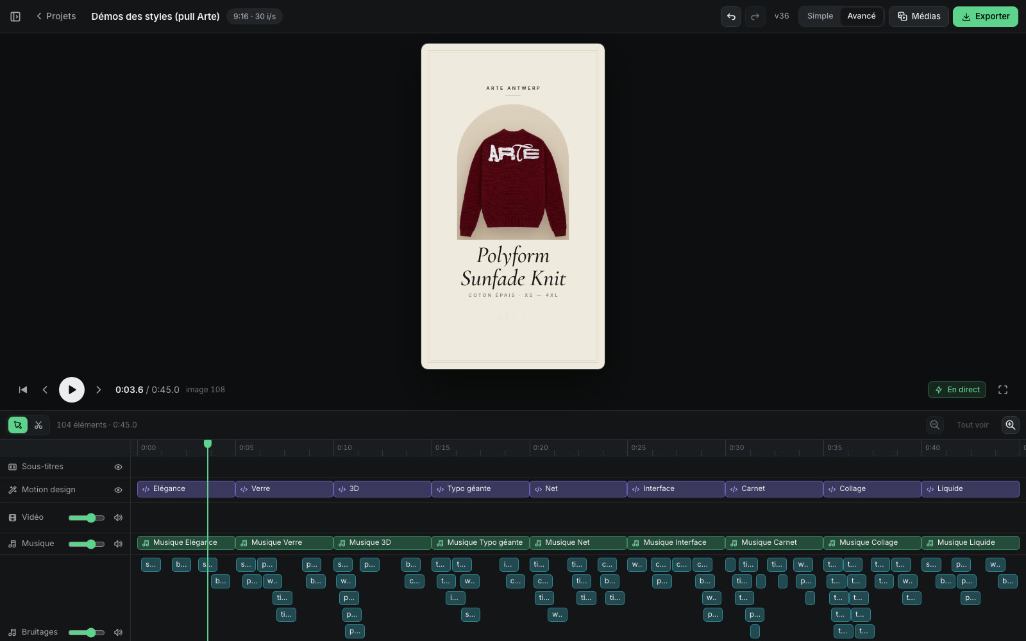Hide the Motion design track
This screenshot has width=1026, height=641.
click(x=118, y=490)
